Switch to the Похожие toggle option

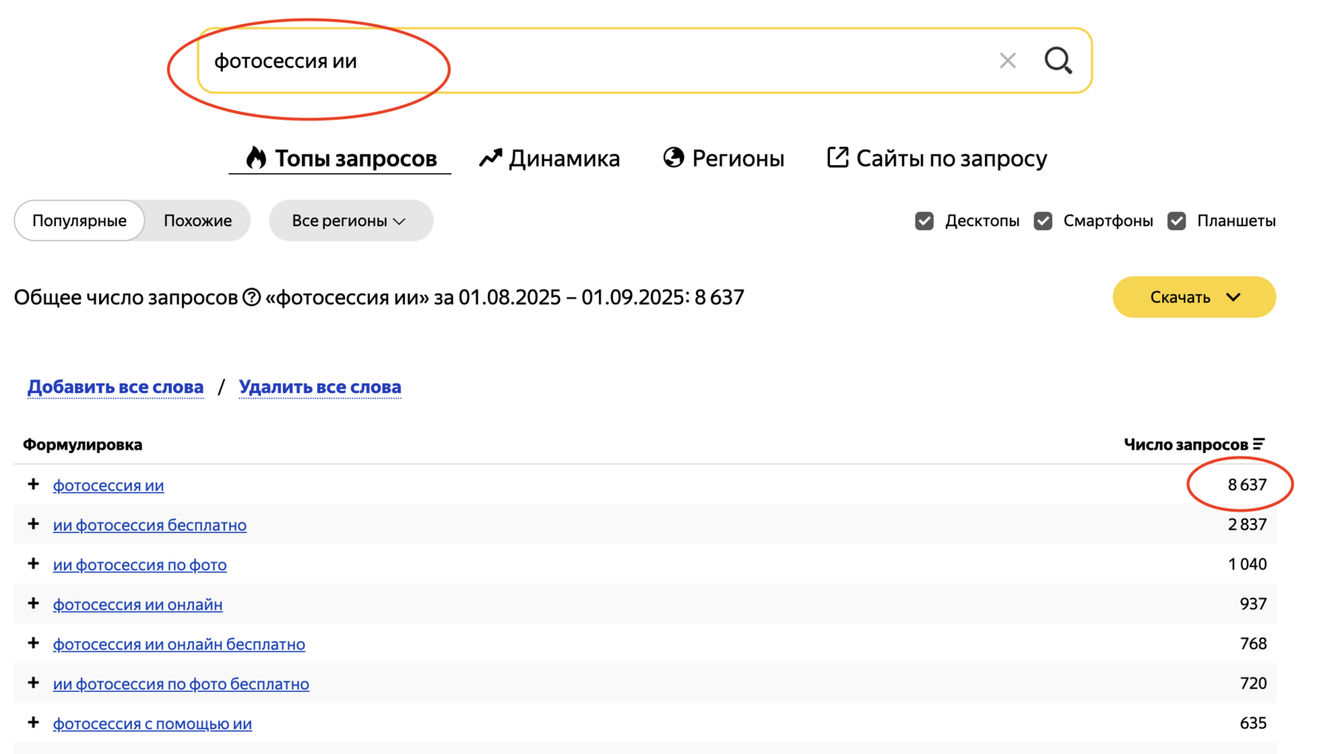click(197, 221)
